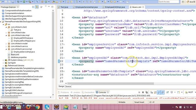
Task: Open the Run dropdown arrow next to green Run button
Action: [x=27, y=2]
